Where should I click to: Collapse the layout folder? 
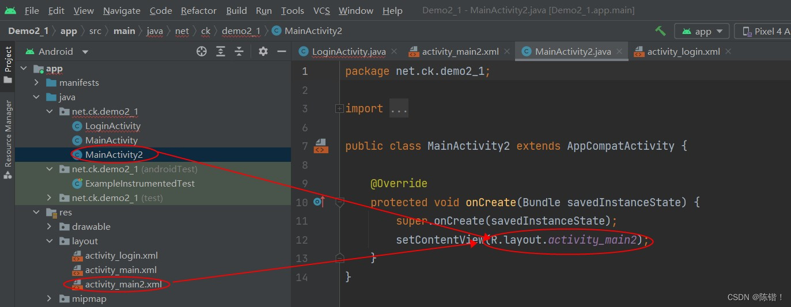click(x=50, y=241)
